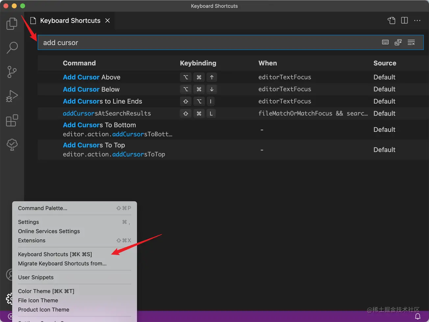Open Keyboard Shortcuts JSON file icon
Screen dimensions: 429x322
pos(391,20)
